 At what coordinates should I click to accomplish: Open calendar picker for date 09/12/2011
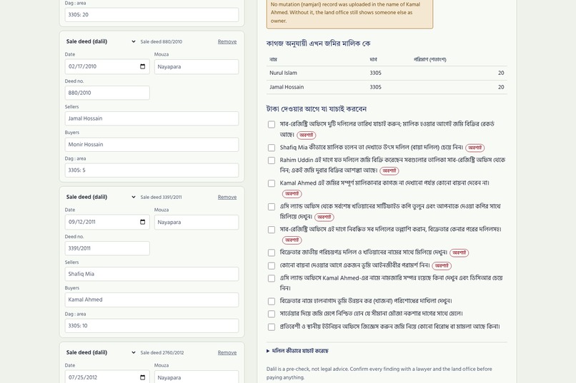pos(142,222)
